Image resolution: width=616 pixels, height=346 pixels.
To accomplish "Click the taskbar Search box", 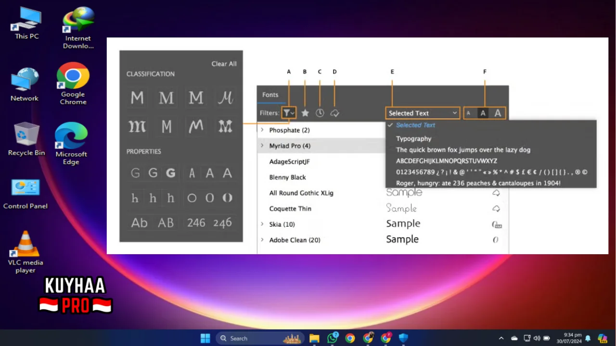I will pos(260,338).
